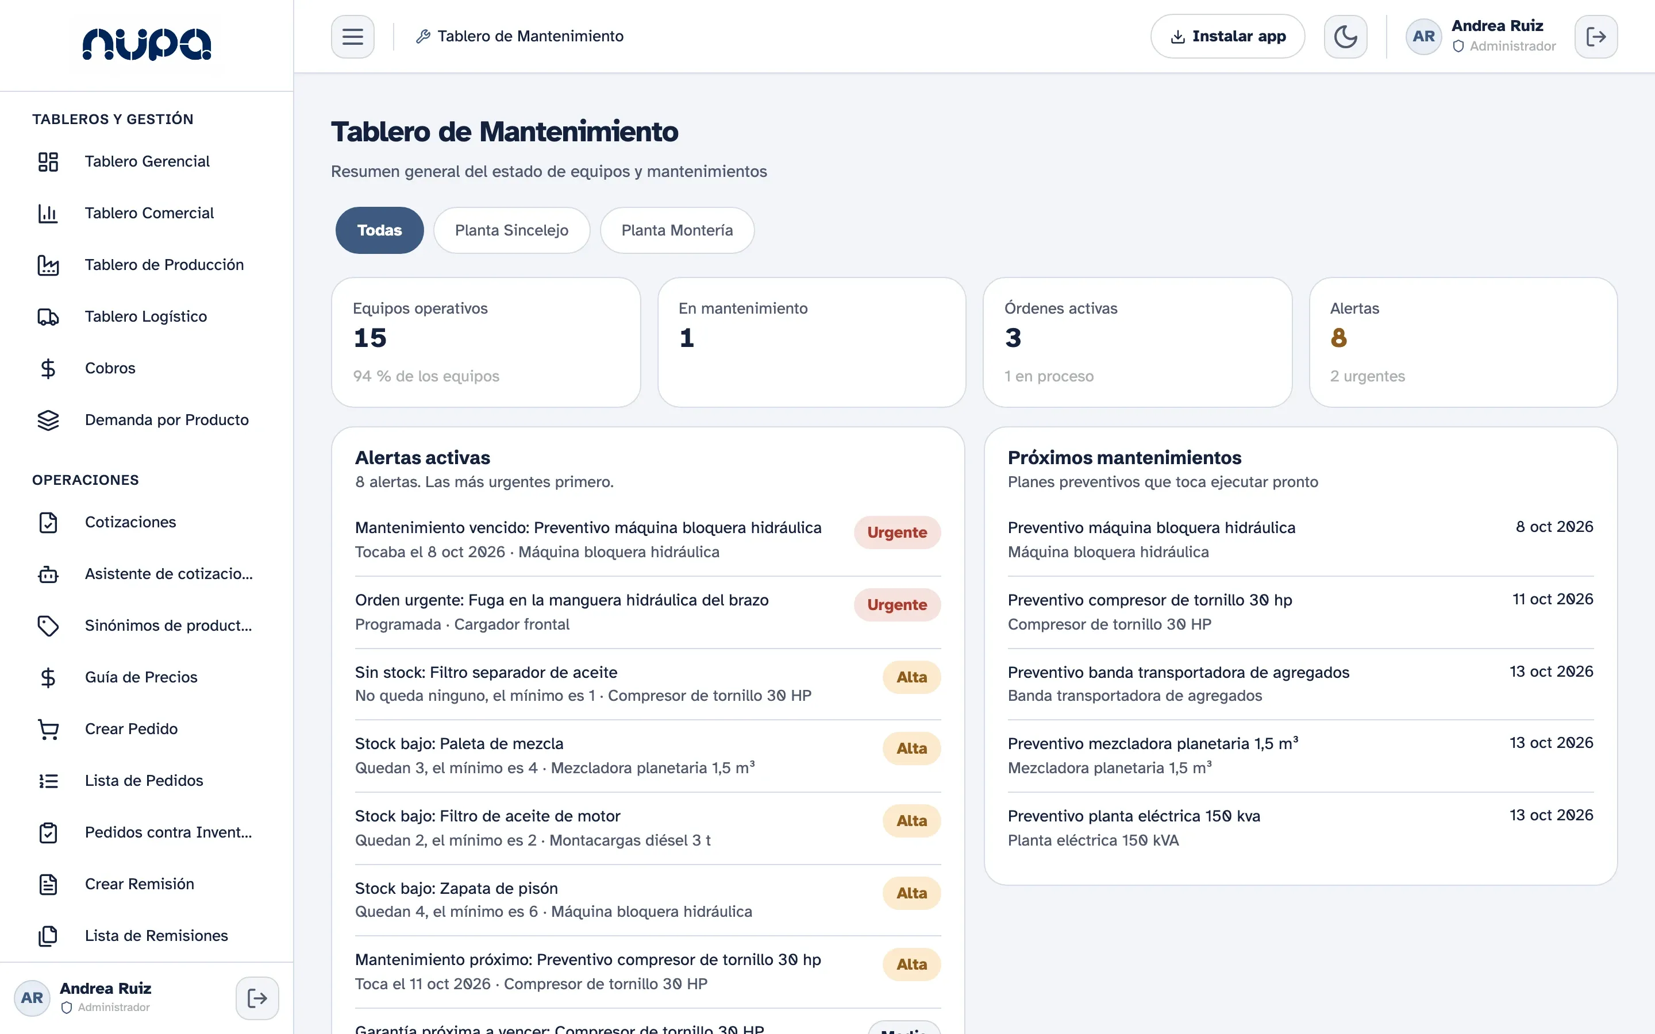Click the Lista de Pedidos list icon
Image resolution: width=1655 pixels, height=1034 pixels.
48,781
